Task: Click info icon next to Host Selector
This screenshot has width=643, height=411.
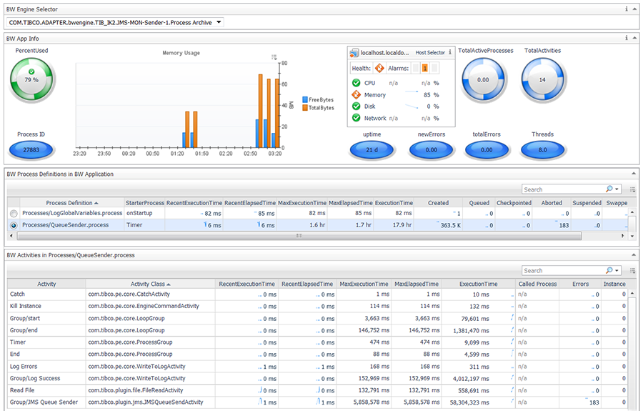Action: pyautogui.click(x=450, y=52)
